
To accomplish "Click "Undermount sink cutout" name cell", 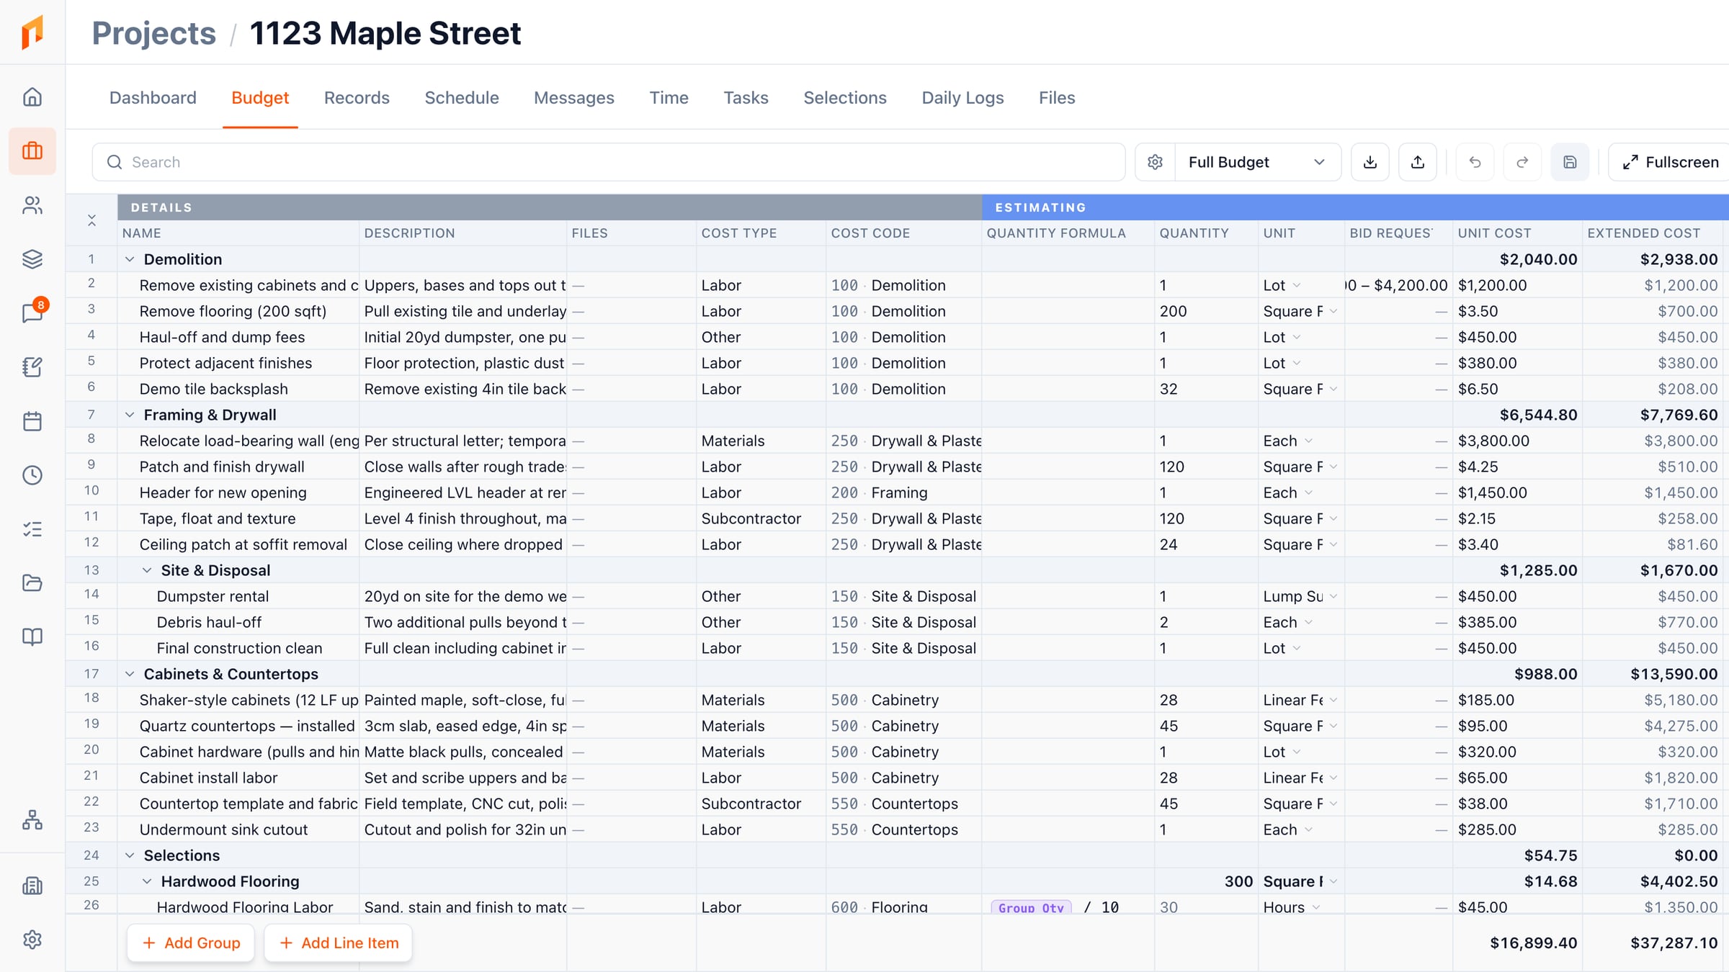I will coord(238,829).
